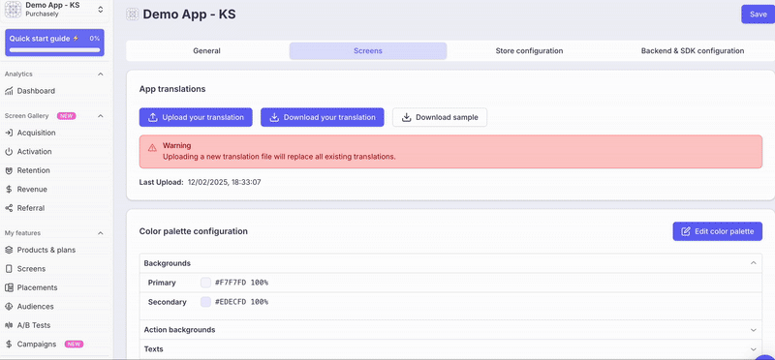Screen dimensions: 775x360
Task: Click the Secondary background color swatch
Action: [205, 302]
